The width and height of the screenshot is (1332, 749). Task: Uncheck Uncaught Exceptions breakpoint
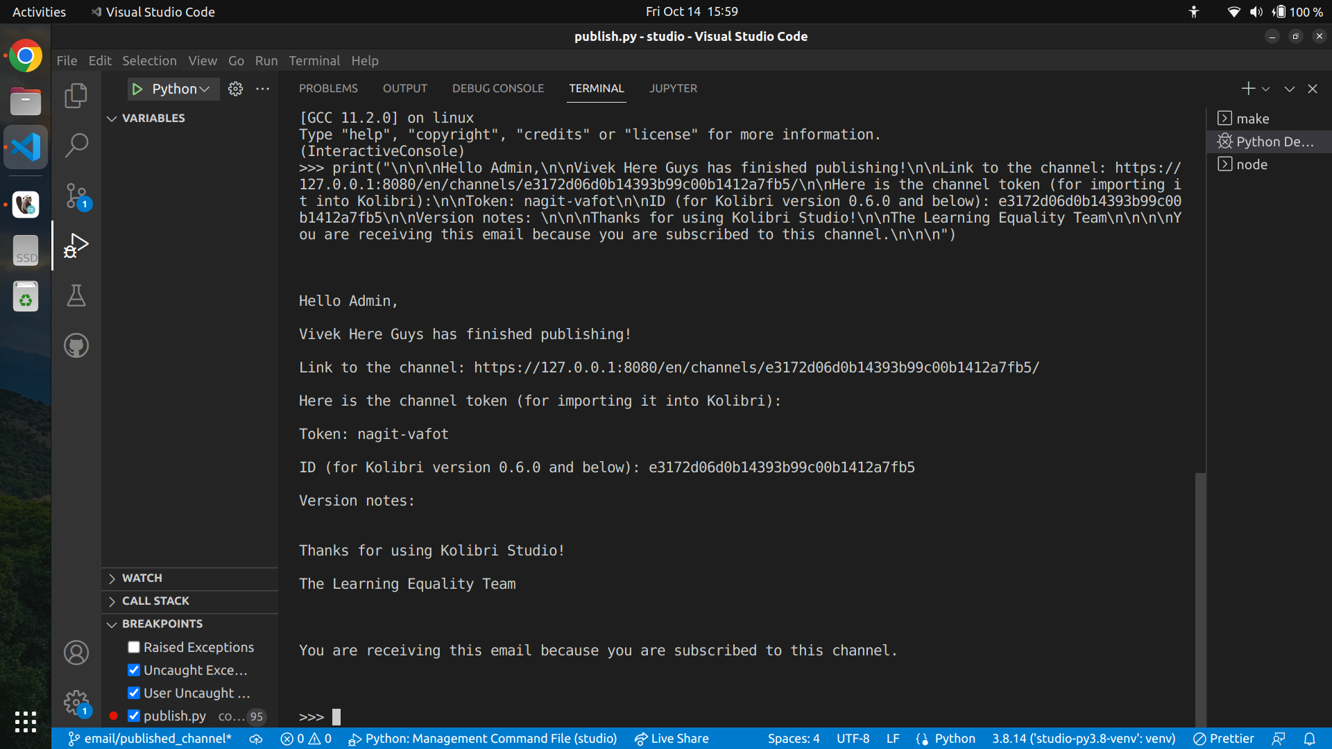[x=134, y=670]
